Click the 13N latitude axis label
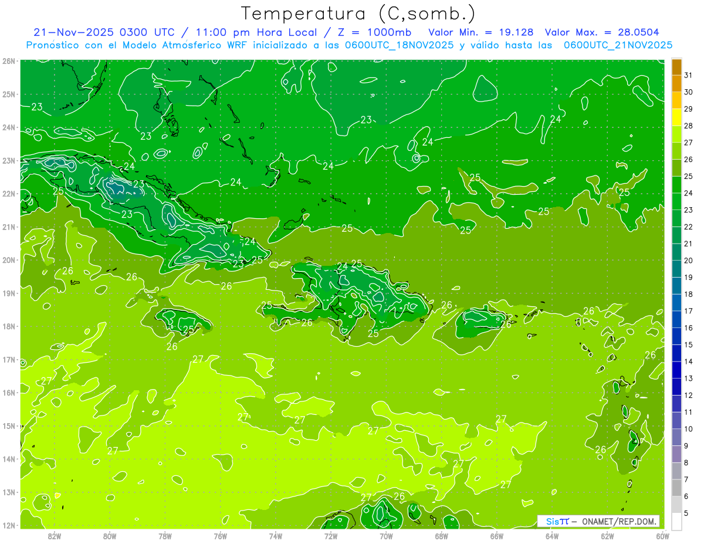This screenshot has width=704, height=544. point(9,492)
